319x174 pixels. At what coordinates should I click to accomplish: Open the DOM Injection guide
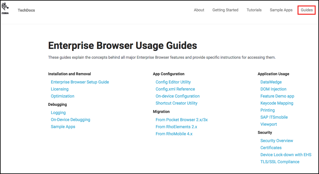pos(273,89)
